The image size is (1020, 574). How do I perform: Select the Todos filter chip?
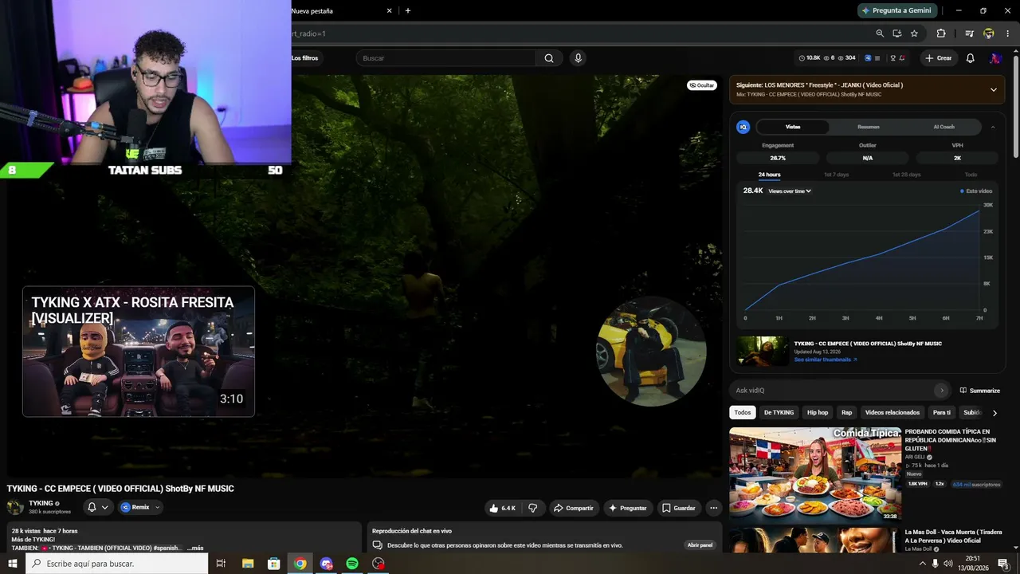click(x=743, y=413)
